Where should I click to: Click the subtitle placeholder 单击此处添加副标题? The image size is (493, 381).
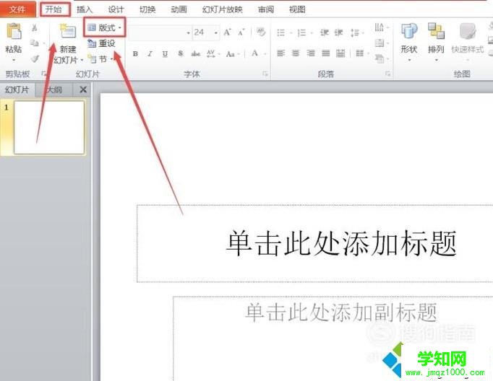point(341,312)
